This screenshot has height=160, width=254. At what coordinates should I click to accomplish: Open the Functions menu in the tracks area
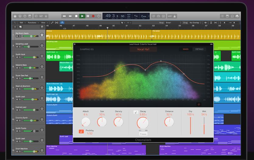[x=33, y=23]
